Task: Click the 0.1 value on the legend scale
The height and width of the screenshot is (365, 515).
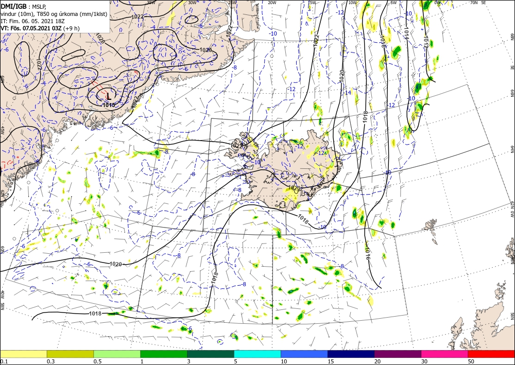Action: point(3,361)
